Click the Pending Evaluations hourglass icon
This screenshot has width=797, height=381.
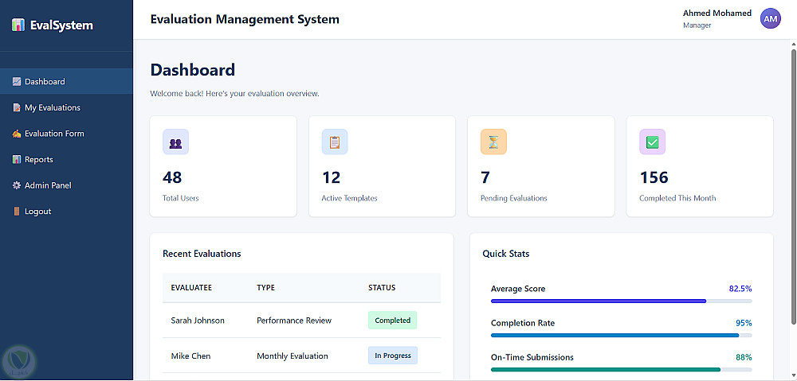click(x=493, y=142)
